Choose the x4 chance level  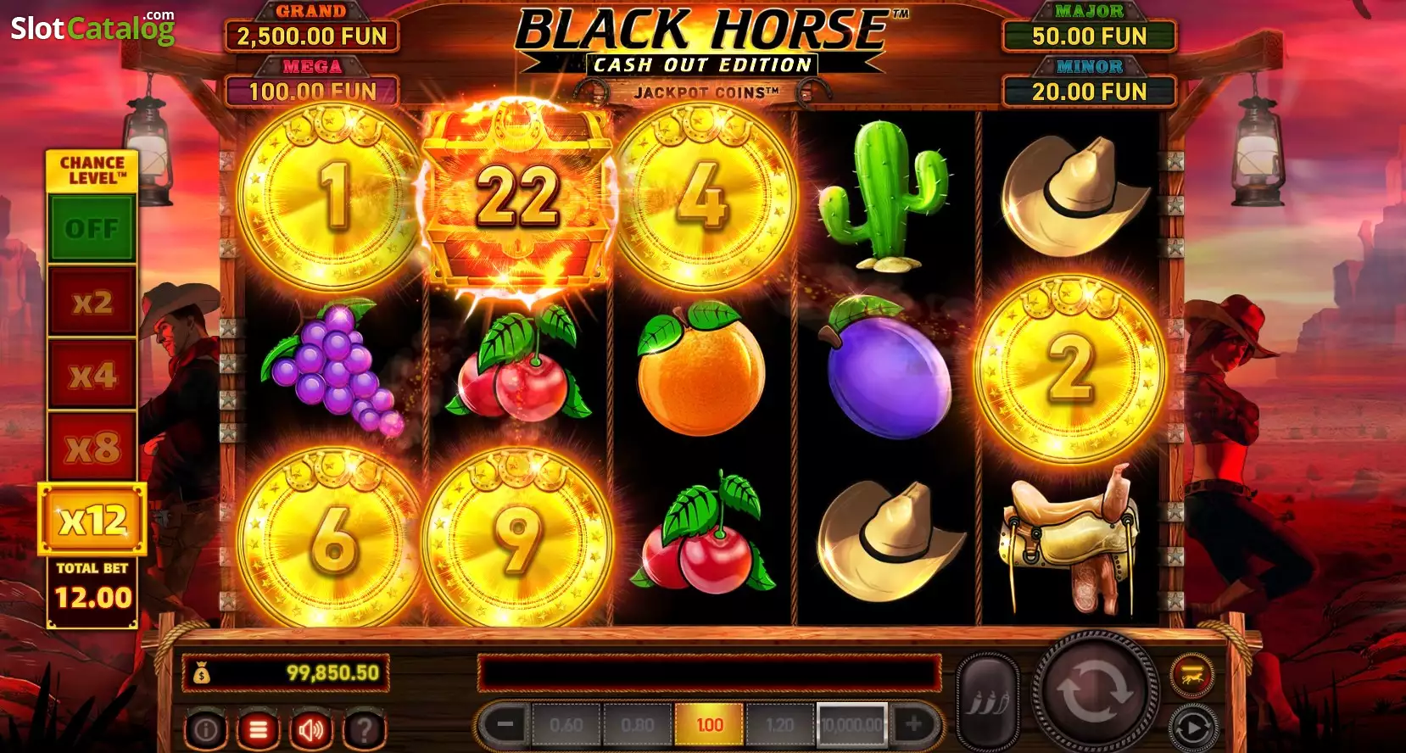point(92,374)
